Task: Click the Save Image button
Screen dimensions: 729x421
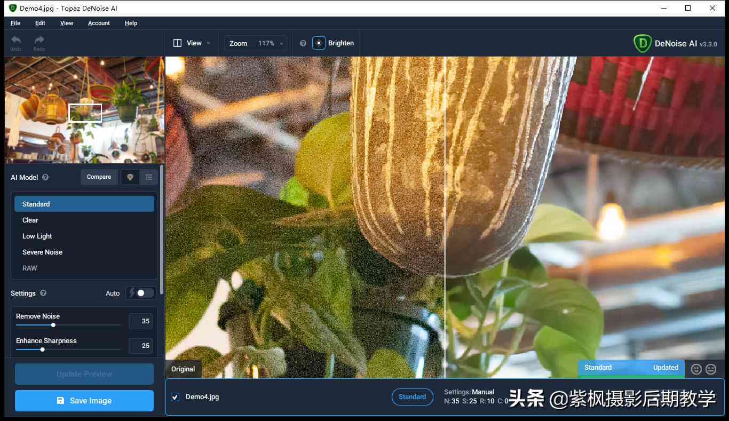Action: (x=84, y=401)
